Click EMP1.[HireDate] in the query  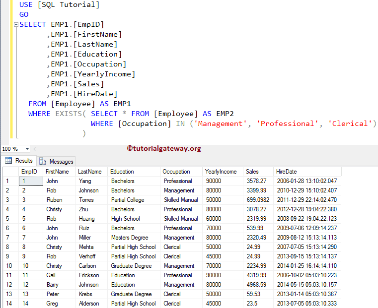(84, 94)
